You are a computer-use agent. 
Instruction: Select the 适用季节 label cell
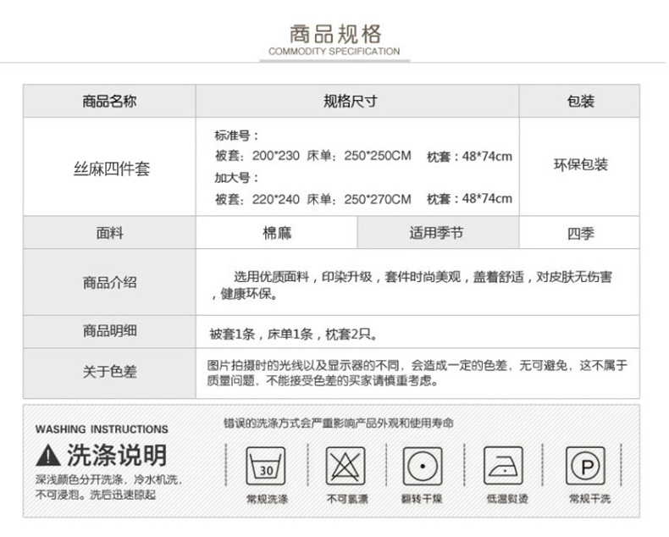pyautogui.click(x=437, y=233)
